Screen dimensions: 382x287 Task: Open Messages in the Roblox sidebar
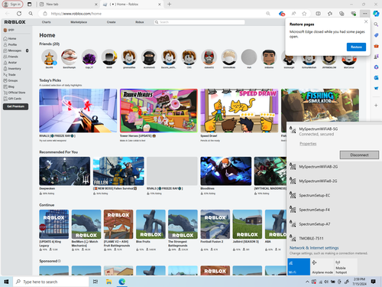[x=12, y=51]
